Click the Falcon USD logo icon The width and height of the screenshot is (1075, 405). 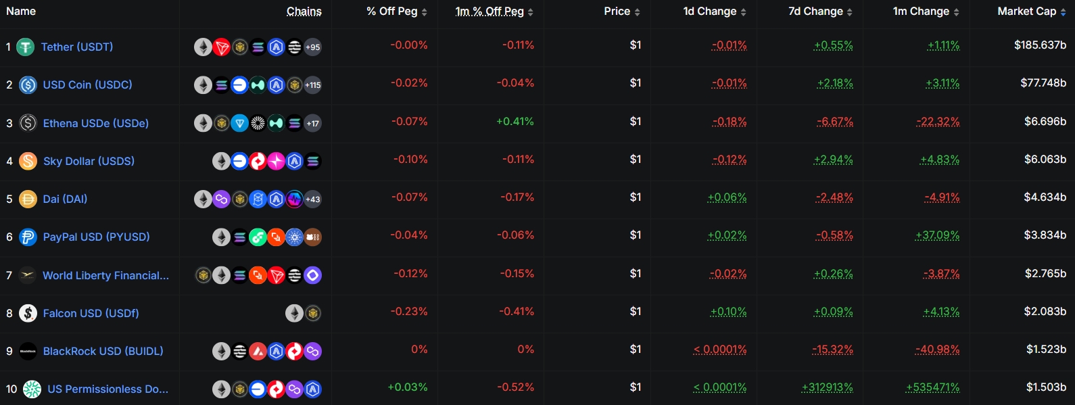[x=28, y=313]
